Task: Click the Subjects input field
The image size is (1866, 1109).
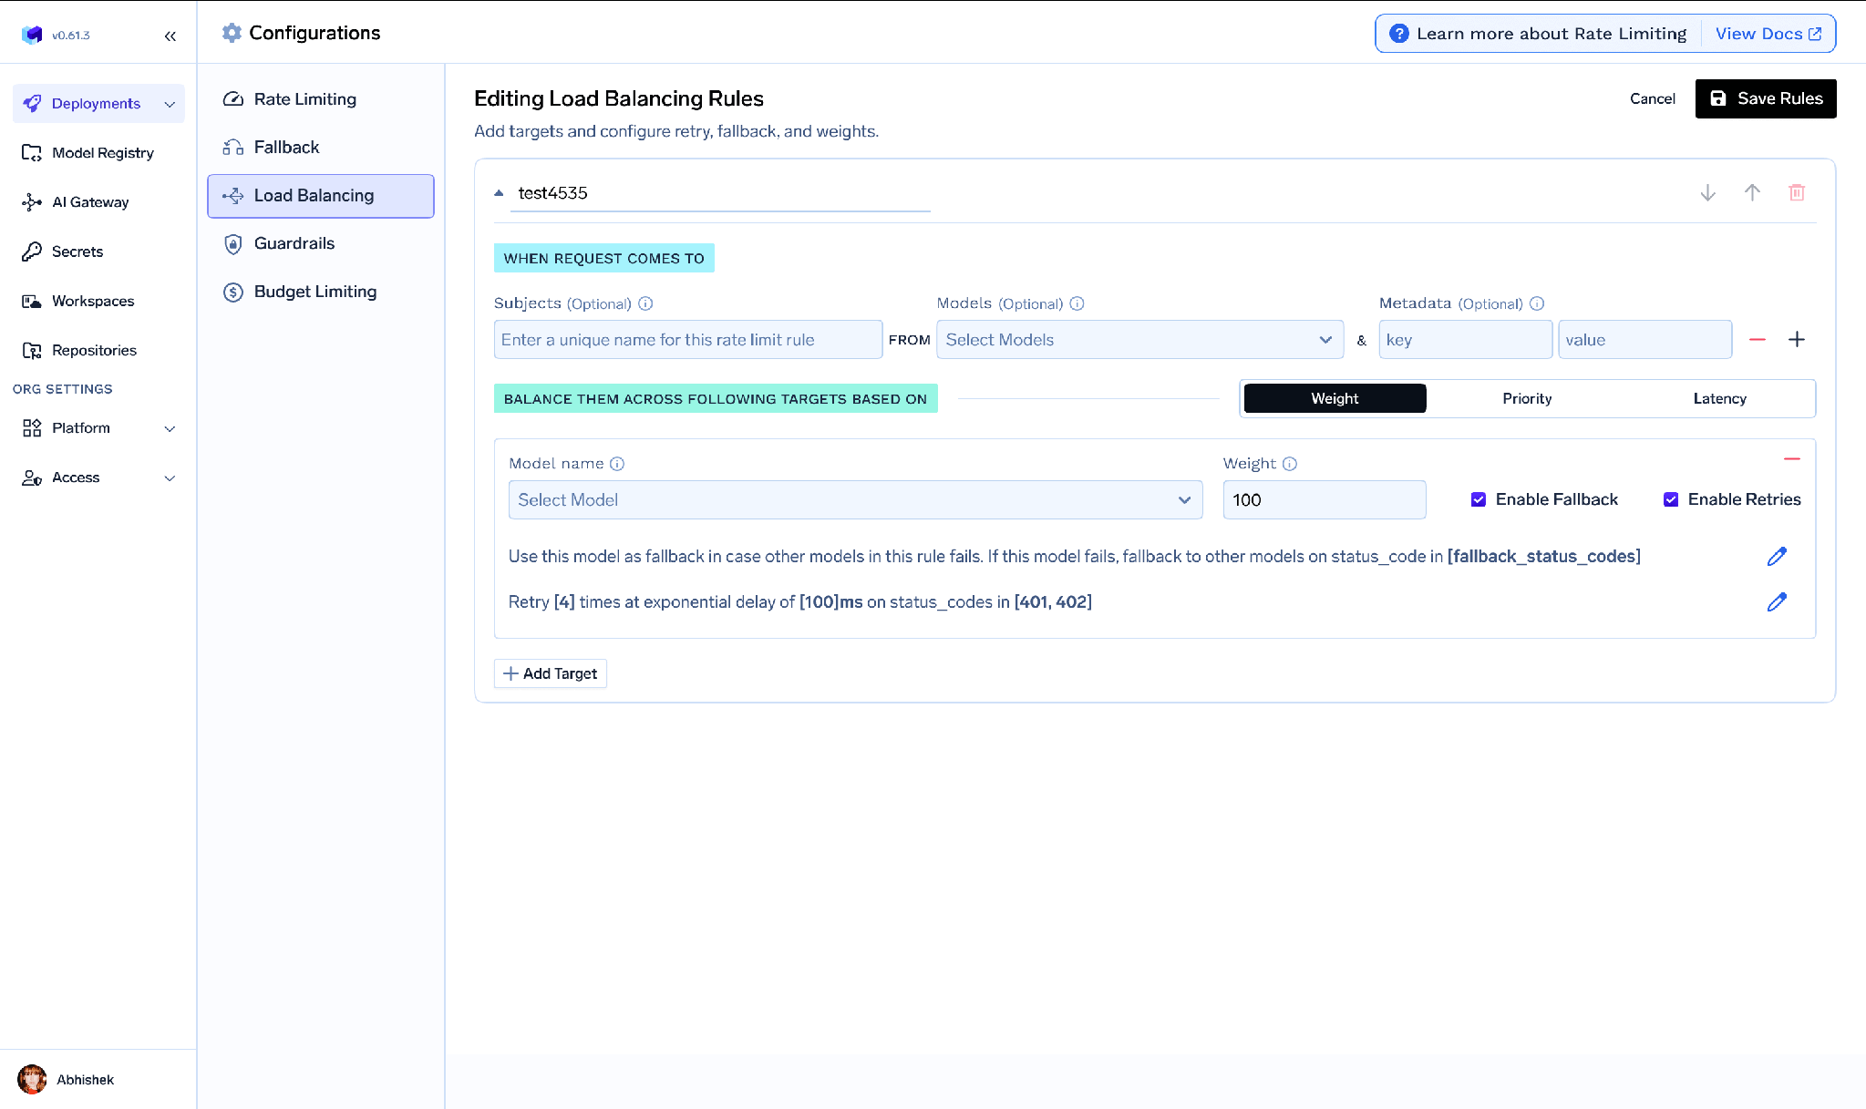Action: pos(688,339)
